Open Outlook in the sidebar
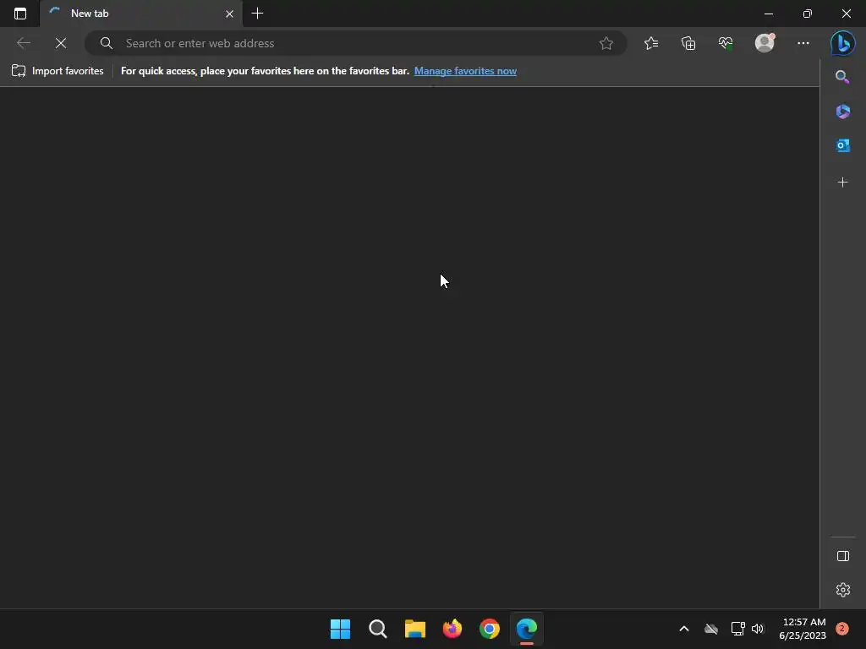Image resolution: width=866 pixels, height=649 pixels. [842, 145]
